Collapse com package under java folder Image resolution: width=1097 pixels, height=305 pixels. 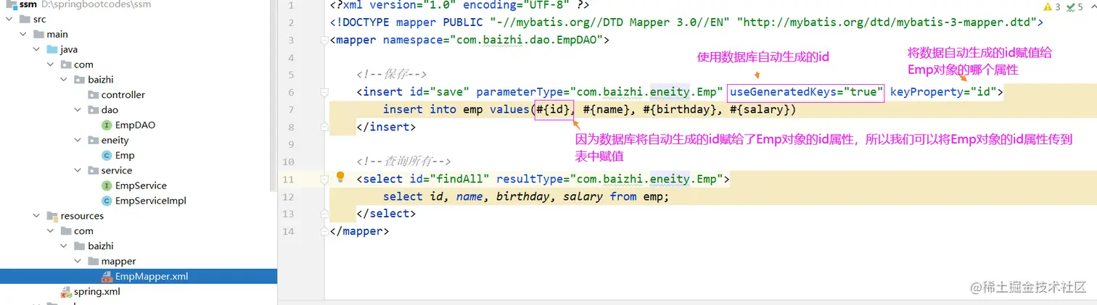point(50,64)
